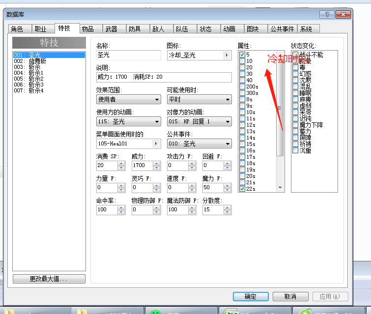Switch to the 队伍 tab
371x314 pixels.
pos(185,29)
